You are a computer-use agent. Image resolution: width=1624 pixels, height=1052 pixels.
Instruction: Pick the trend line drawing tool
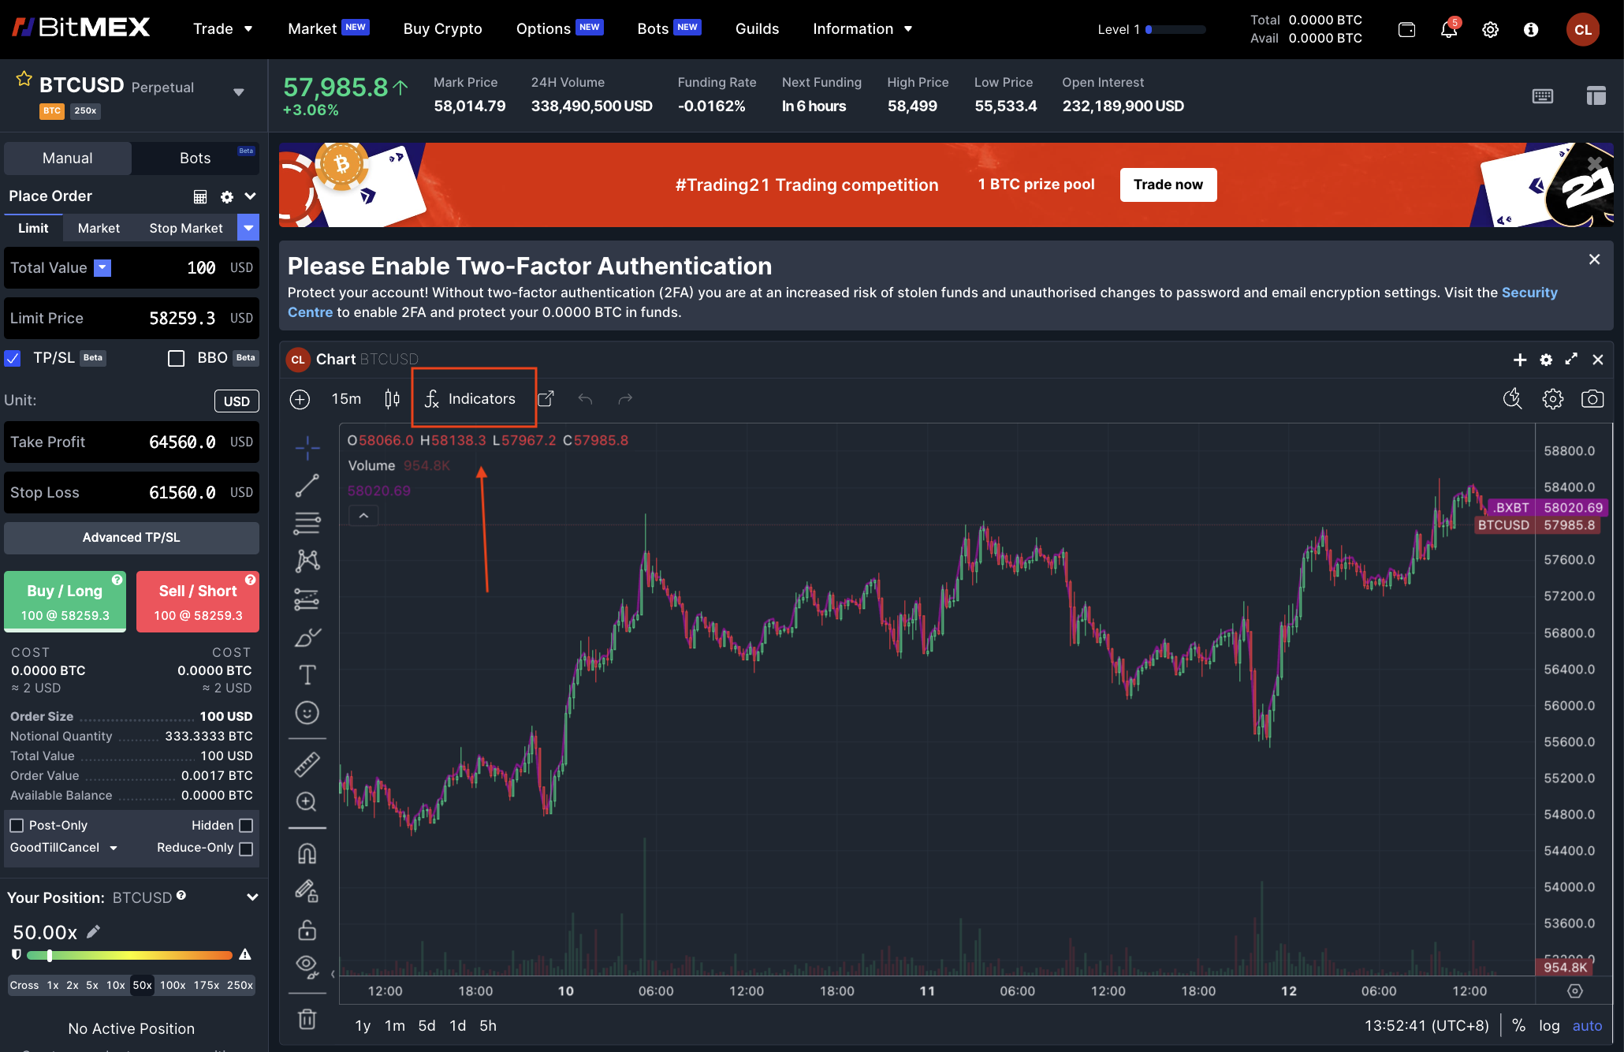tap(307, 485)
